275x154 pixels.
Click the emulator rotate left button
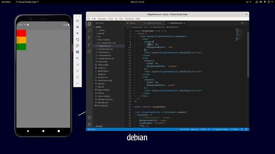click(77, 39)
